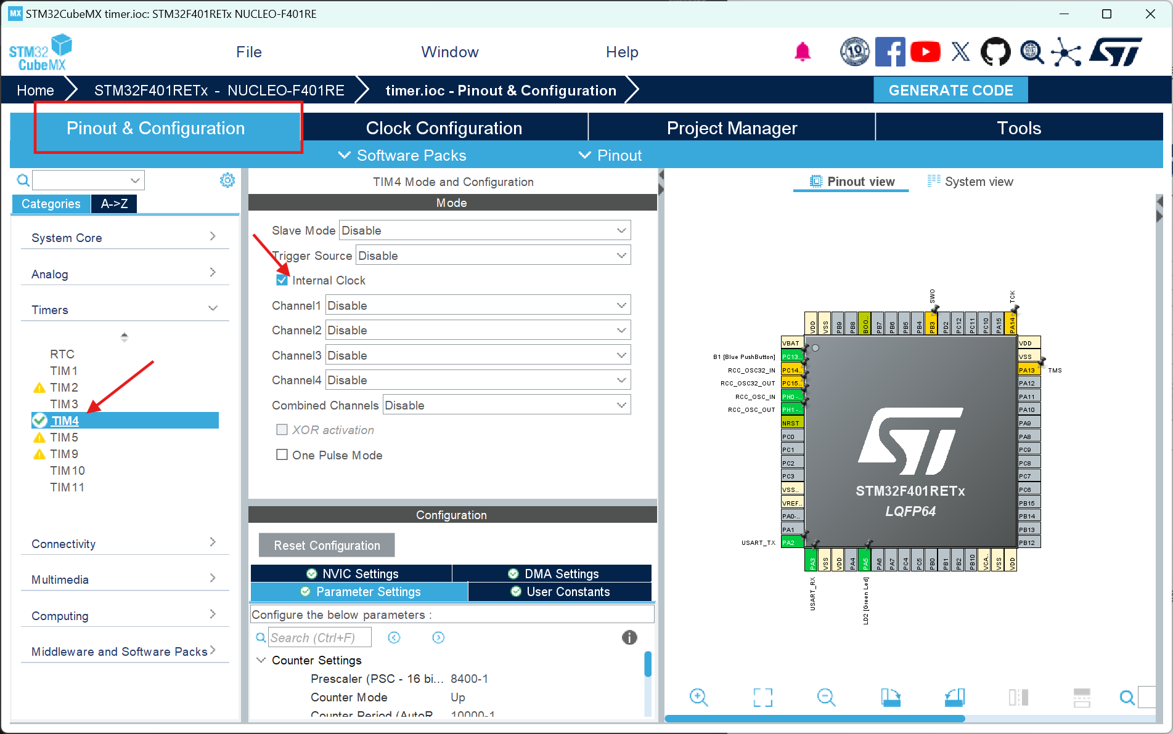The height and width of the screenshot is (734, 1173).
Task: Fit the chip view to window
Action: 762,697
